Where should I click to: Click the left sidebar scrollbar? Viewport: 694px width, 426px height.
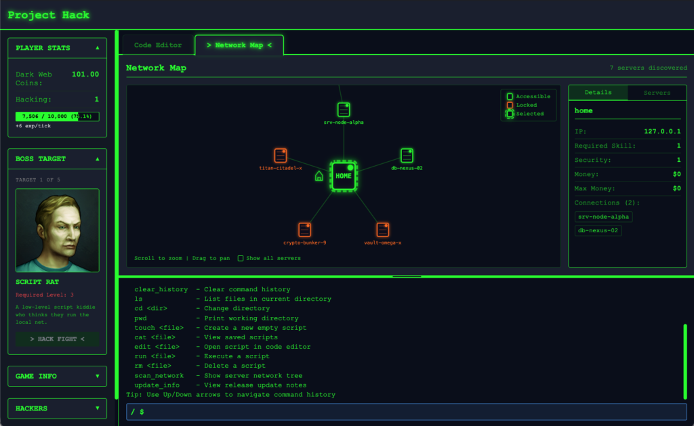point(117,215)
